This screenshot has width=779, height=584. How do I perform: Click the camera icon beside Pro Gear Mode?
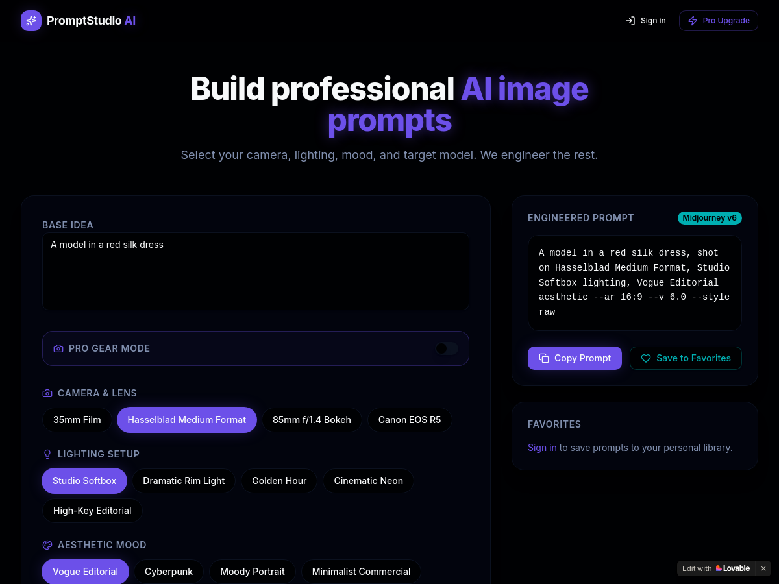pyautogui.click(x=58, y=348)
